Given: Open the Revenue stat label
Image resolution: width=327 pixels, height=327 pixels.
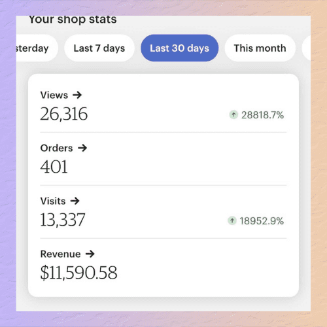Looking at the screenshot, I should pyautogui.click(x=60, y=254).
